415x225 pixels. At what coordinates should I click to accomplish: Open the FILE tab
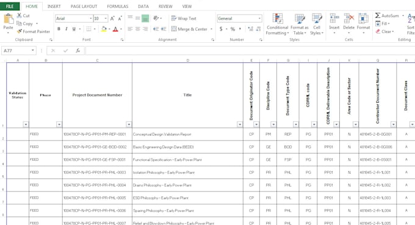click(10, 6)
